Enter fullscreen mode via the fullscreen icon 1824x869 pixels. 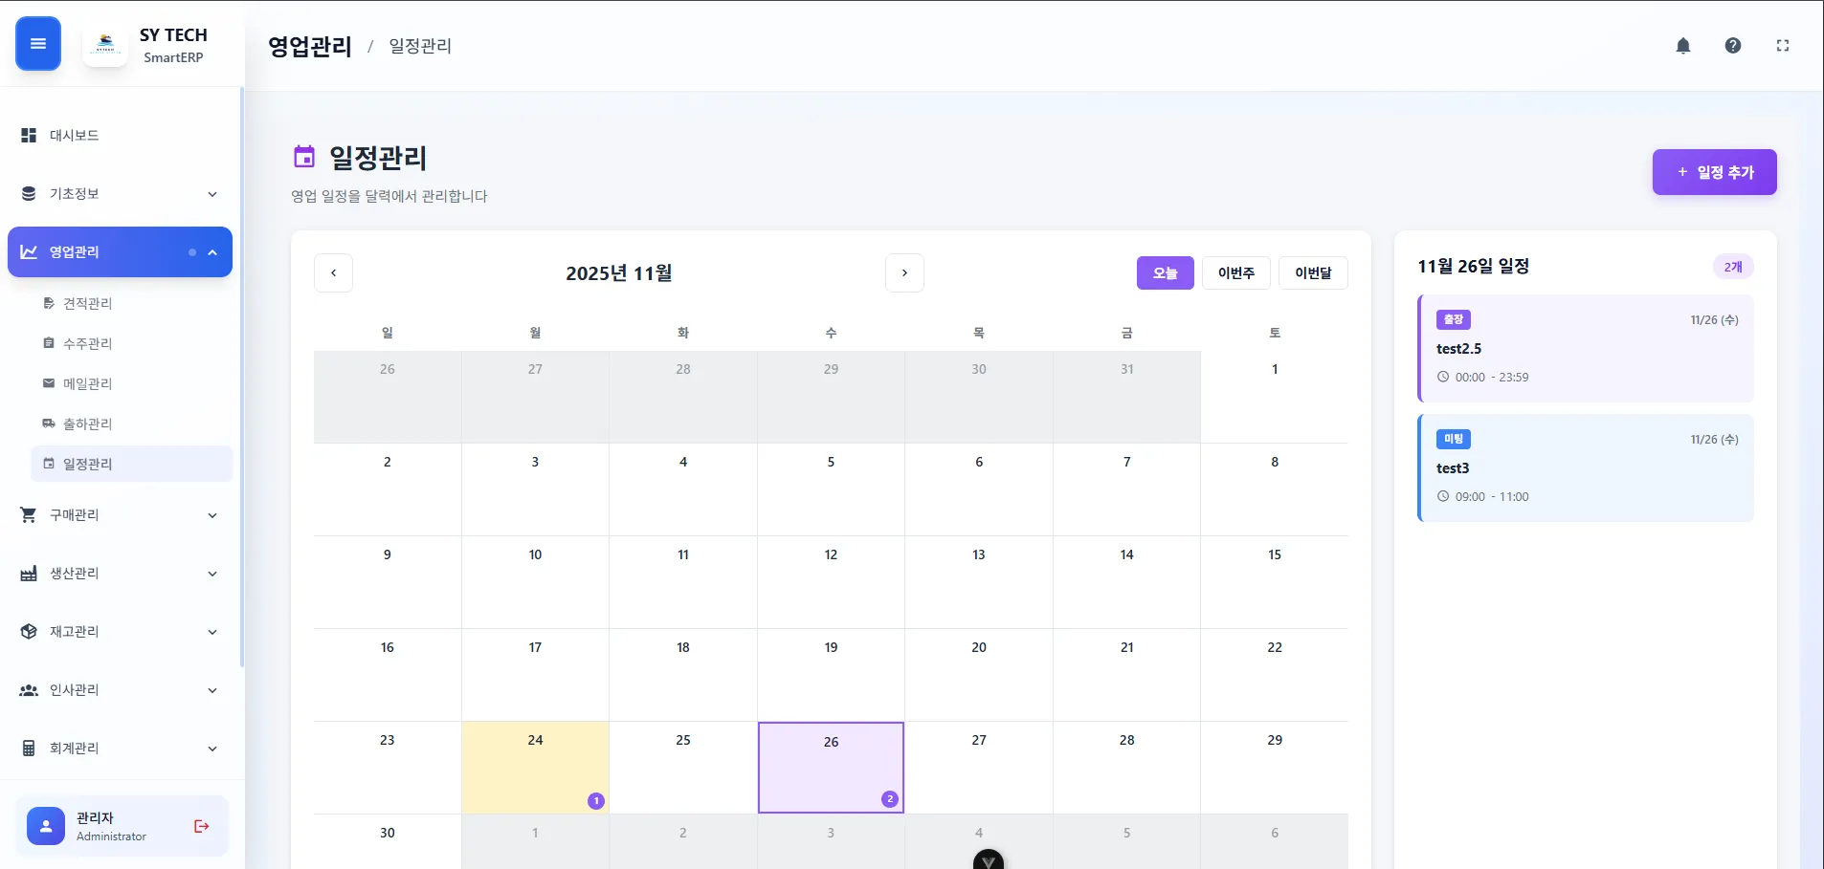click(x=1783, y=46)
